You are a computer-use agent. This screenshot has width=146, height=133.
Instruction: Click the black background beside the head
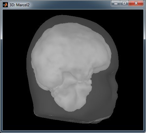click(x=15, y=63)
